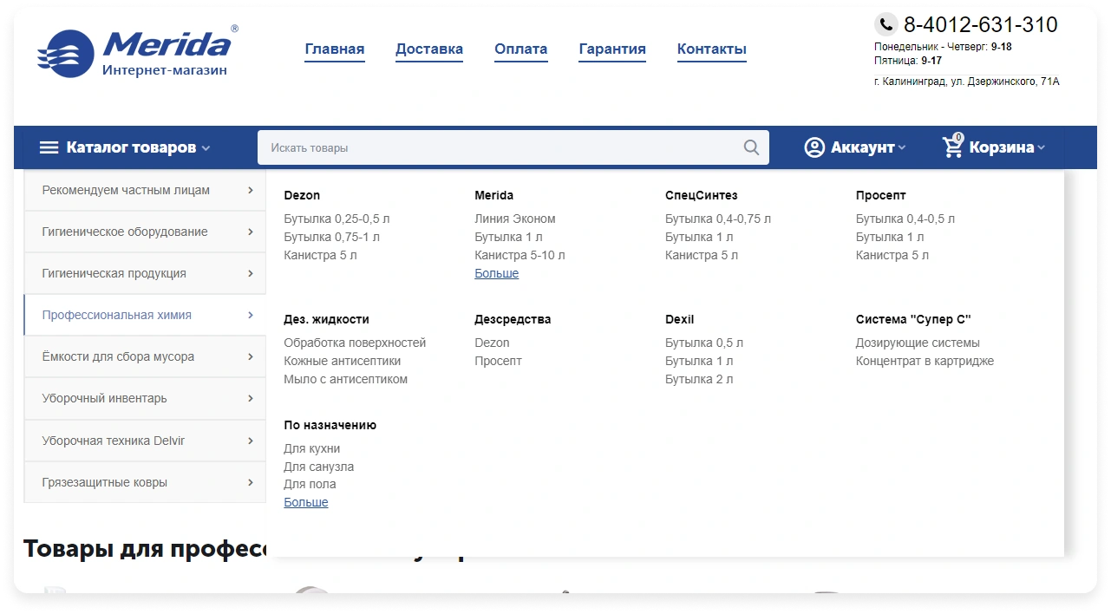Open the СпецСинтез heading

[702, 195]
